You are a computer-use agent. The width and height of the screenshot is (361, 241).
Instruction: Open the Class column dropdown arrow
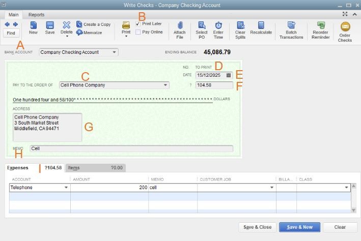coord(347,188)
